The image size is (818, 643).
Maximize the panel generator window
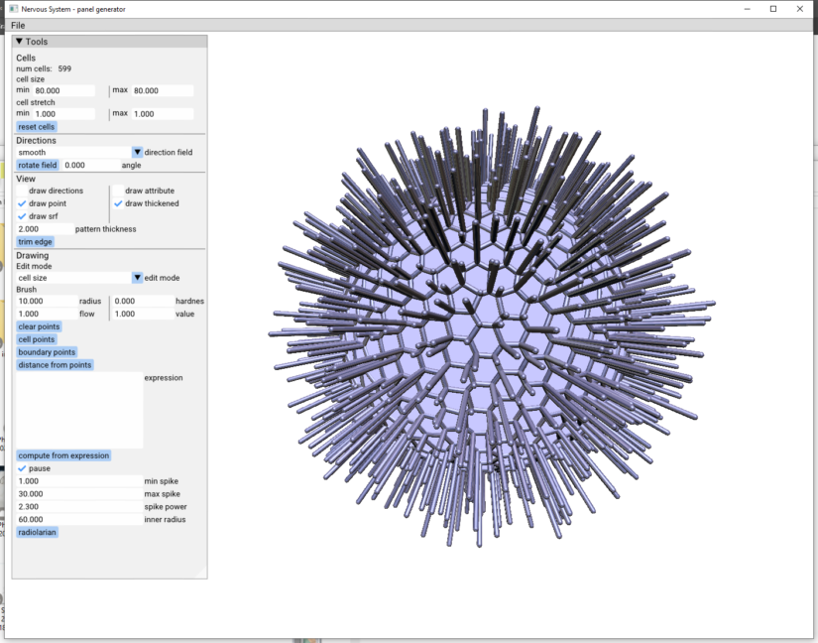773,9
